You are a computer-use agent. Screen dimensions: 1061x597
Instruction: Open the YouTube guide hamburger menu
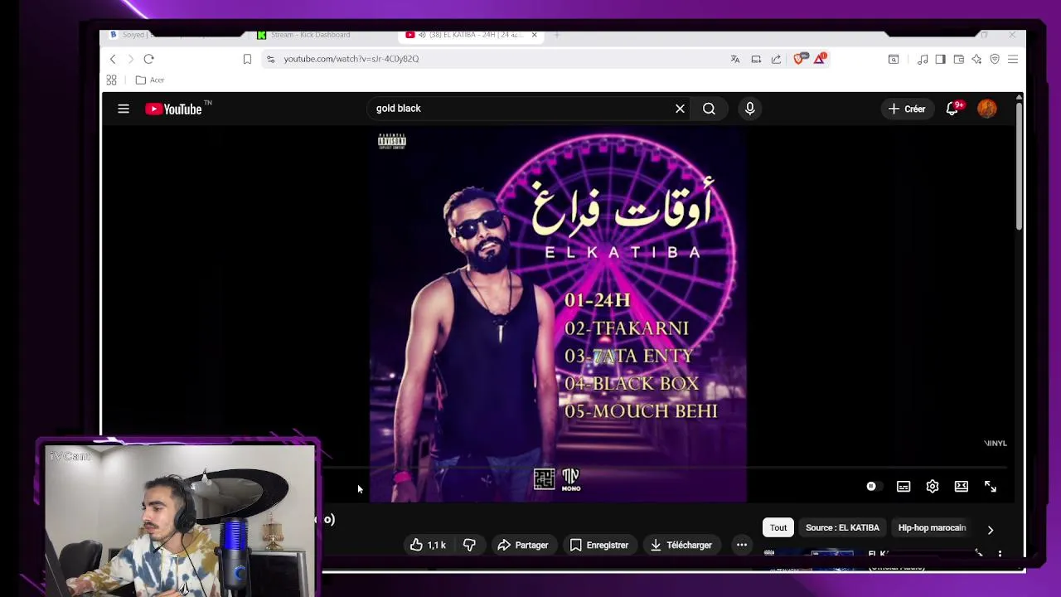124,109
